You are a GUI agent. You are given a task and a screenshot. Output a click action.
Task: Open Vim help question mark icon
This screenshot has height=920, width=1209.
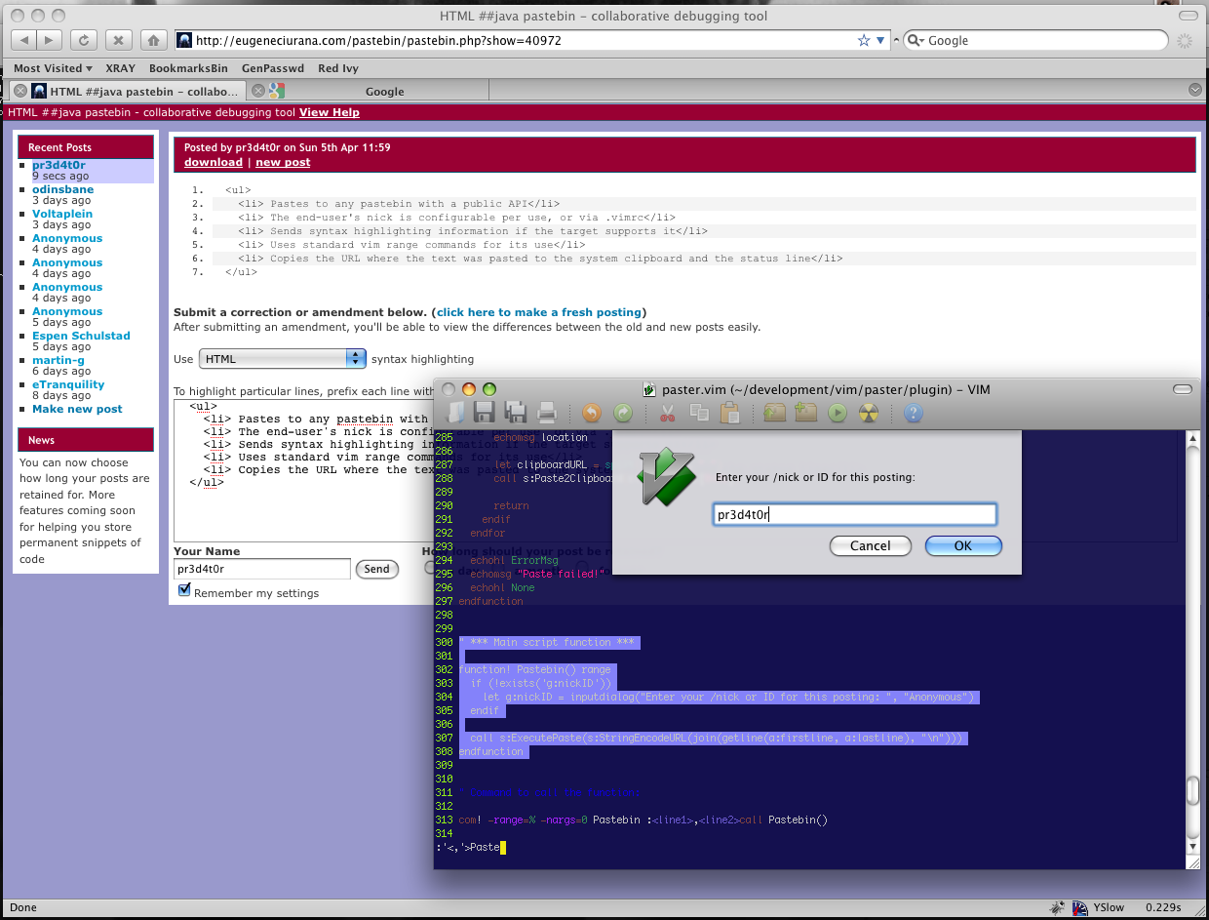click(913, 413)
